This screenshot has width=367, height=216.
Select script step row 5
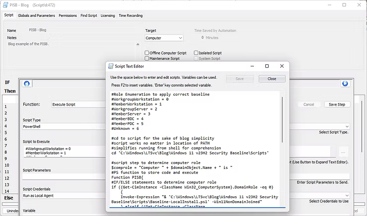coord(5,133)
